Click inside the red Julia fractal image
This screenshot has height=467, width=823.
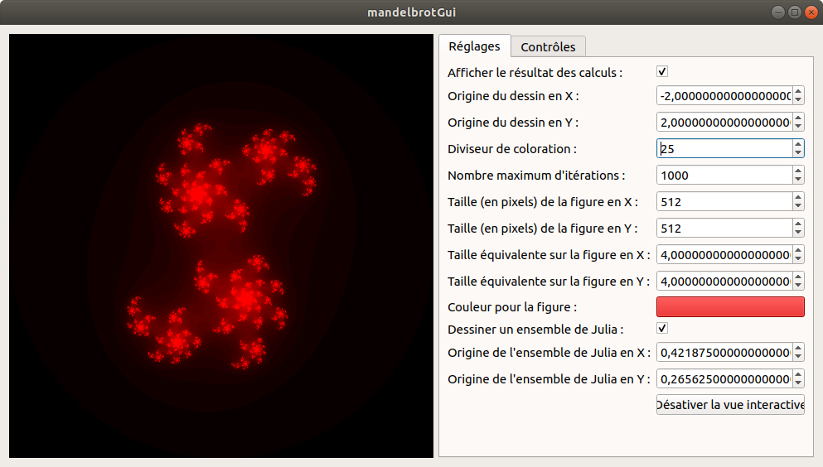click(x=220, y=246)
